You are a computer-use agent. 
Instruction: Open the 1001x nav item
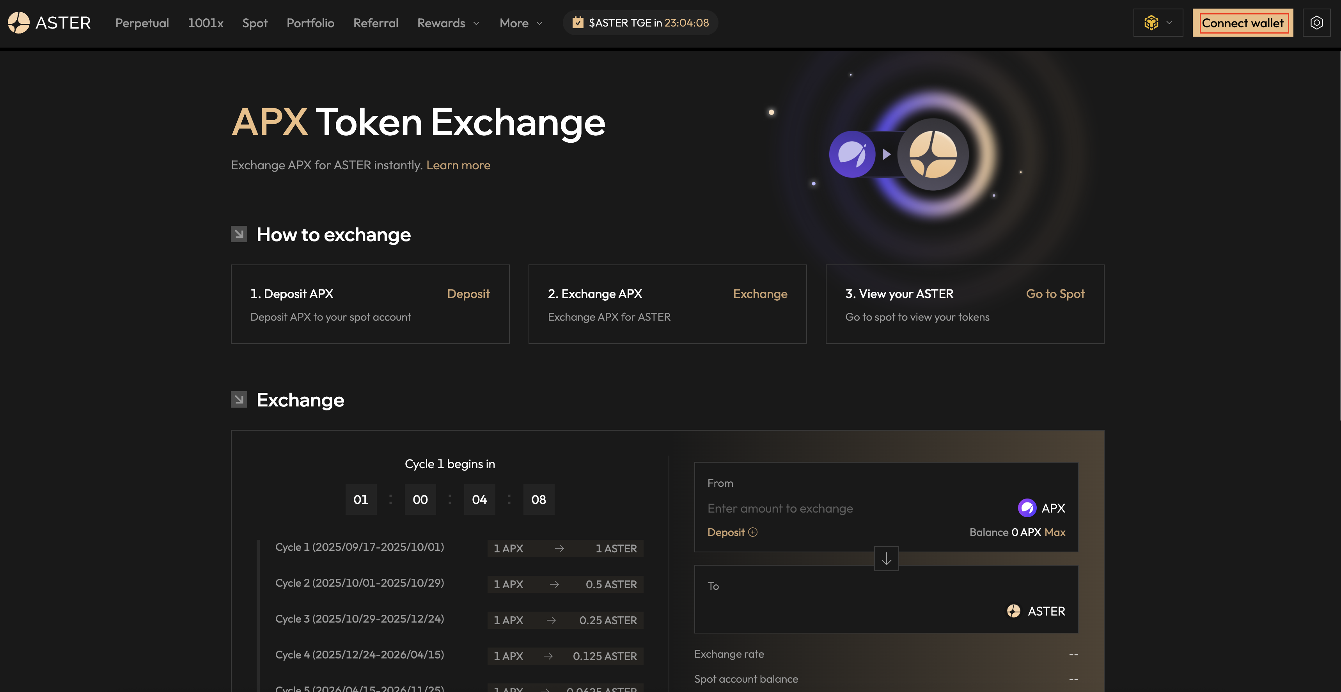coord(206,23)
